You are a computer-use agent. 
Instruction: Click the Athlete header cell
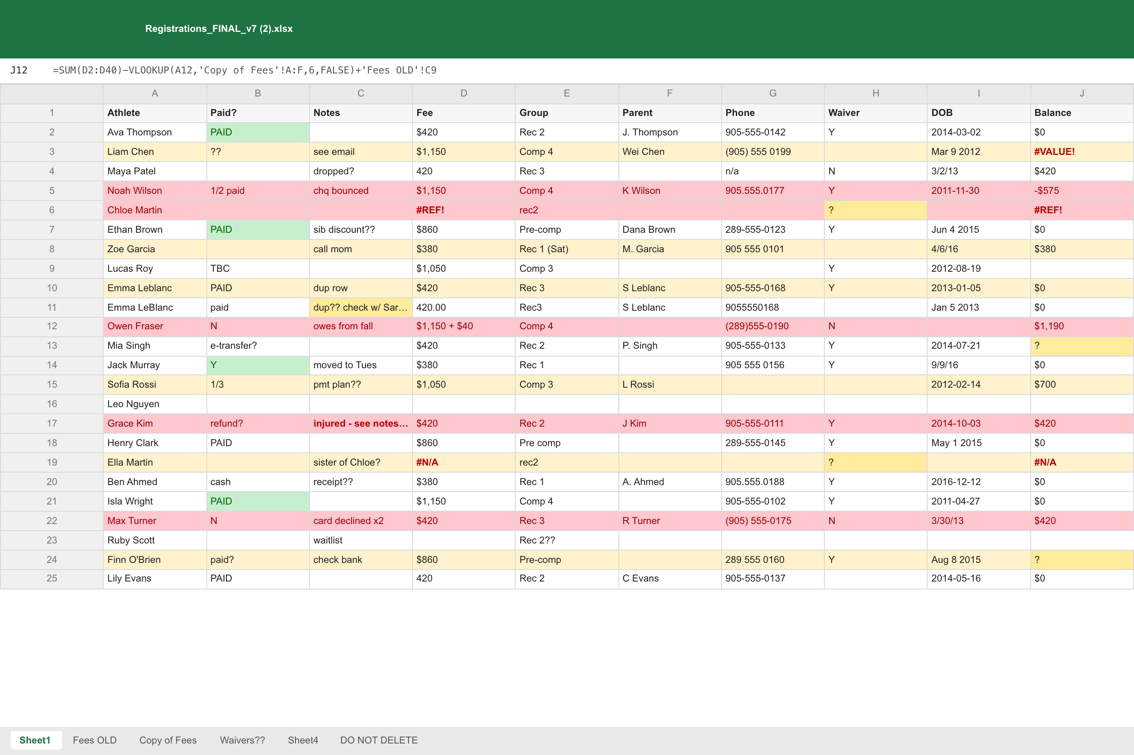click(155, 113)
